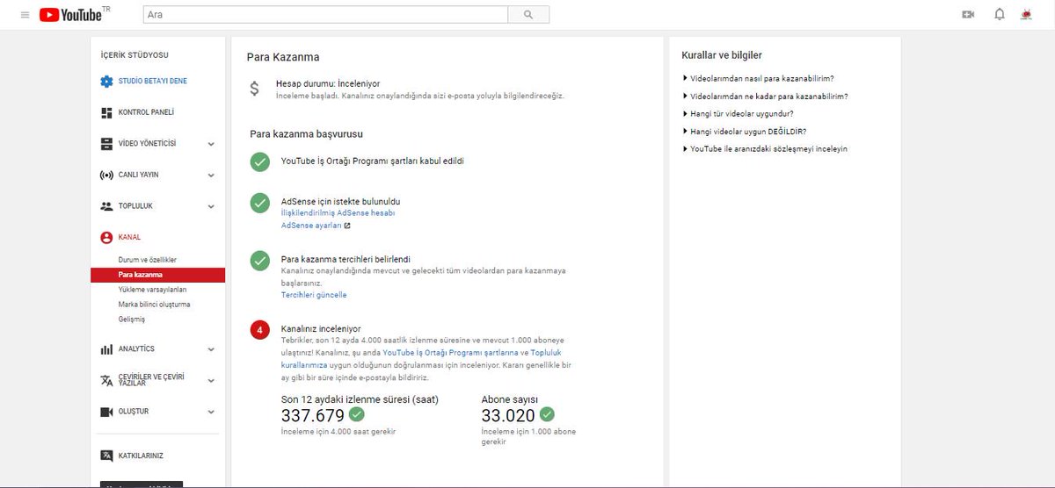Click the red step 4 circle
Screen dimensions: 1055x488
(259, 330)
